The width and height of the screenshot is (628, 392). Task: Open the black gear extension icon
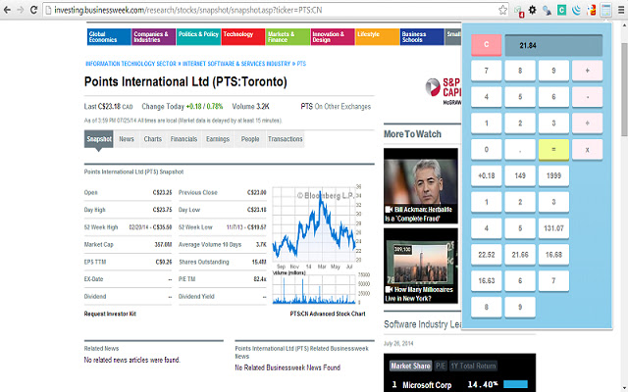(x=532, y=10)
